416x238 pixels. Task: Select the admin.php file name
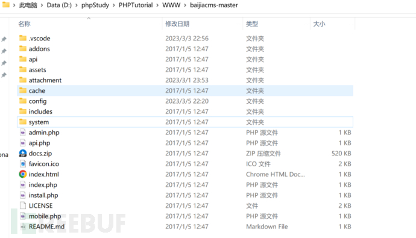[x=44, y=133]
